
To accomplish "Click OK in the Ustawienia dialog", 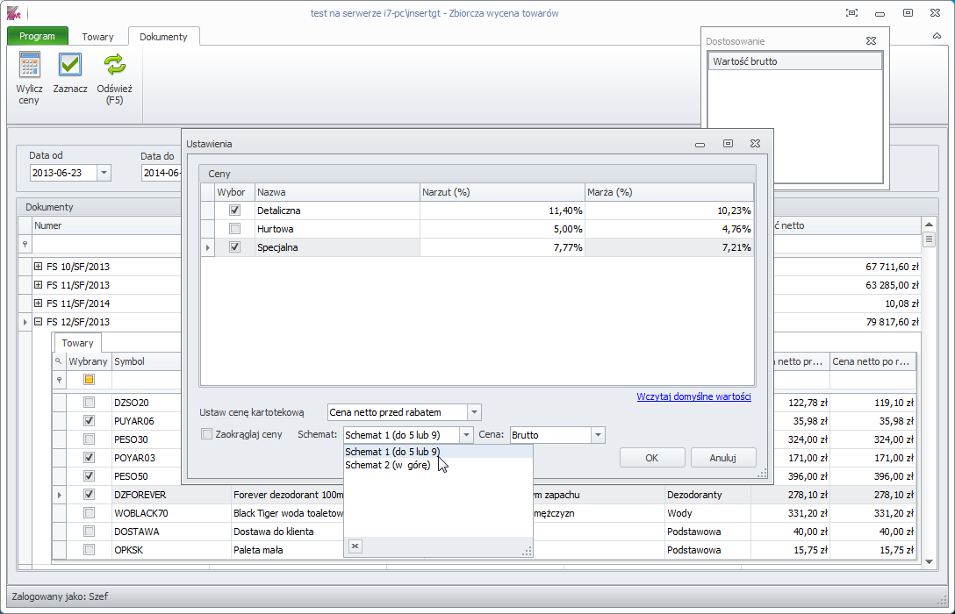I will click(x=651, y=458).
